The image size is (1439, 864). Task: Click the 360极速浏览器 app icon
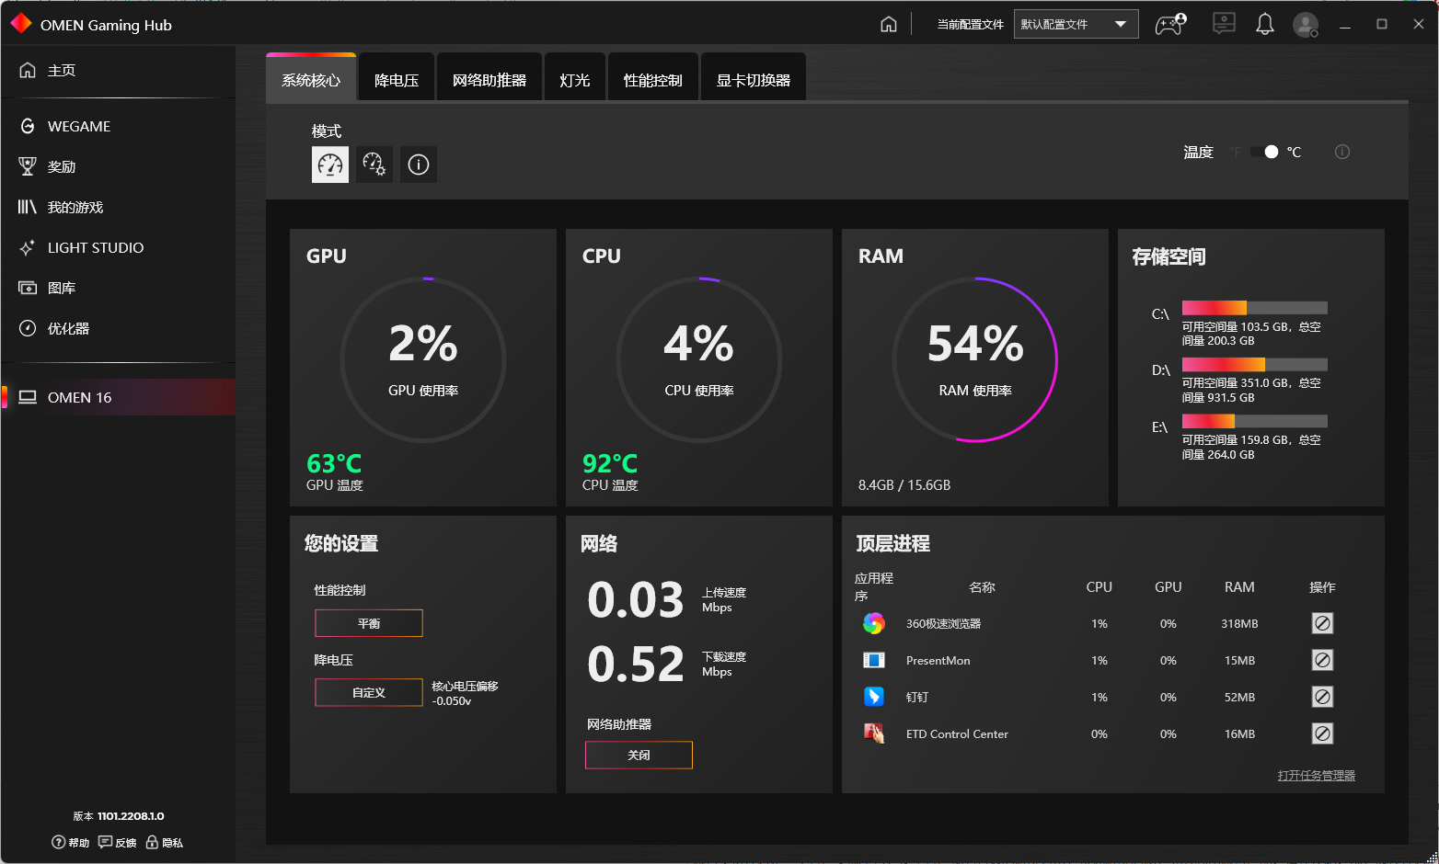tap(874, 623)
